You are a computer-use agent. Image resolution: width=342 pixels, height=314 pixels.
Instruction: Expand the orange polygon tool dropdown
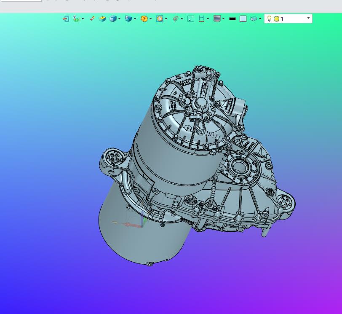coord(150,19)
